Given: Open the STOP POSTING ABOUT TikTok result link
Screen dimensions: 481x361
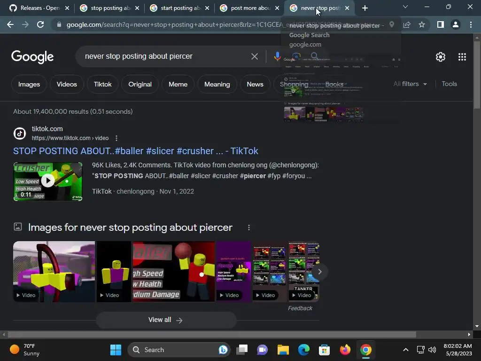Looking at the screenshot, I should [x=136, y=151].
